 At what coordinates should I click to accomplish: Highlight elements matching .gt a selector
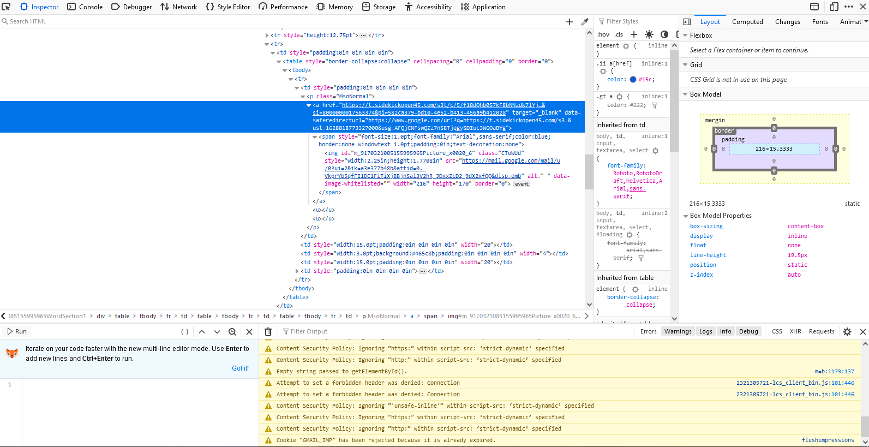point(620,97)
